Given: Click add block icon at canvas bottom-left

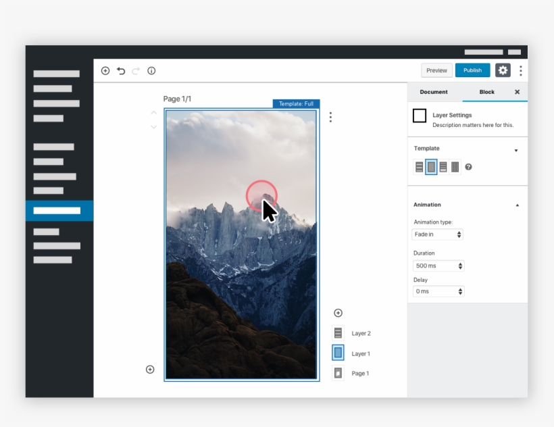Looking at the screenshot, I should 150,369.
